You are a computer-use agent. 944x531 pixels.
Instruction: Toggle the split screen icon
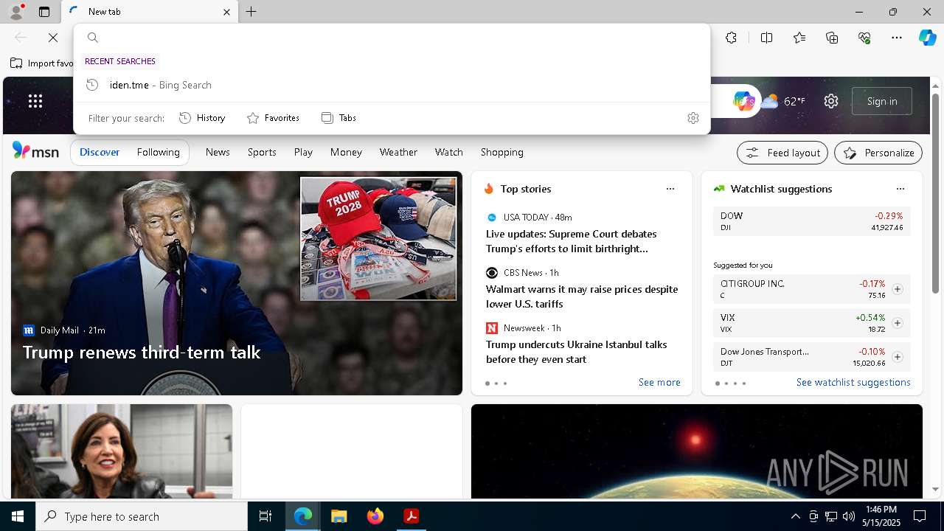click(x=766, y=38)
